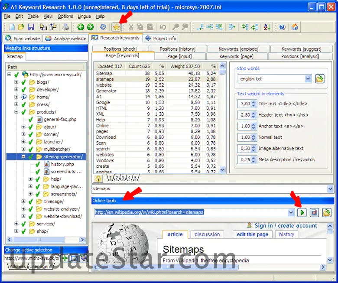Open the sitemaps keyword dropdown
This screenshot has width=338, height=283.
[x=330, y=189]
